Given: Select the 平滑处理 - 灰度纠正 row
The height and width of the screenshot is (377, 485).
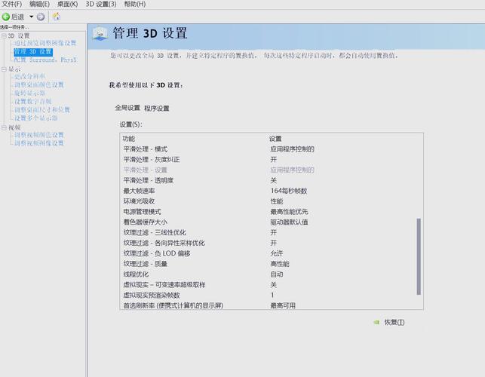Looking at the screenshot, I should [268, 160].
